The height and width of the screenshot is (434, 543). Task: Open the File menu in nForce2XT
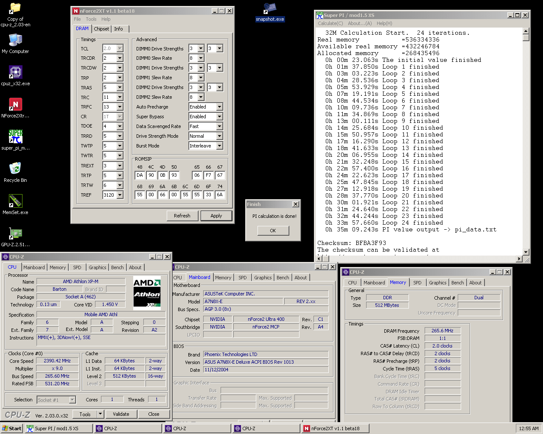click(77, 19)
